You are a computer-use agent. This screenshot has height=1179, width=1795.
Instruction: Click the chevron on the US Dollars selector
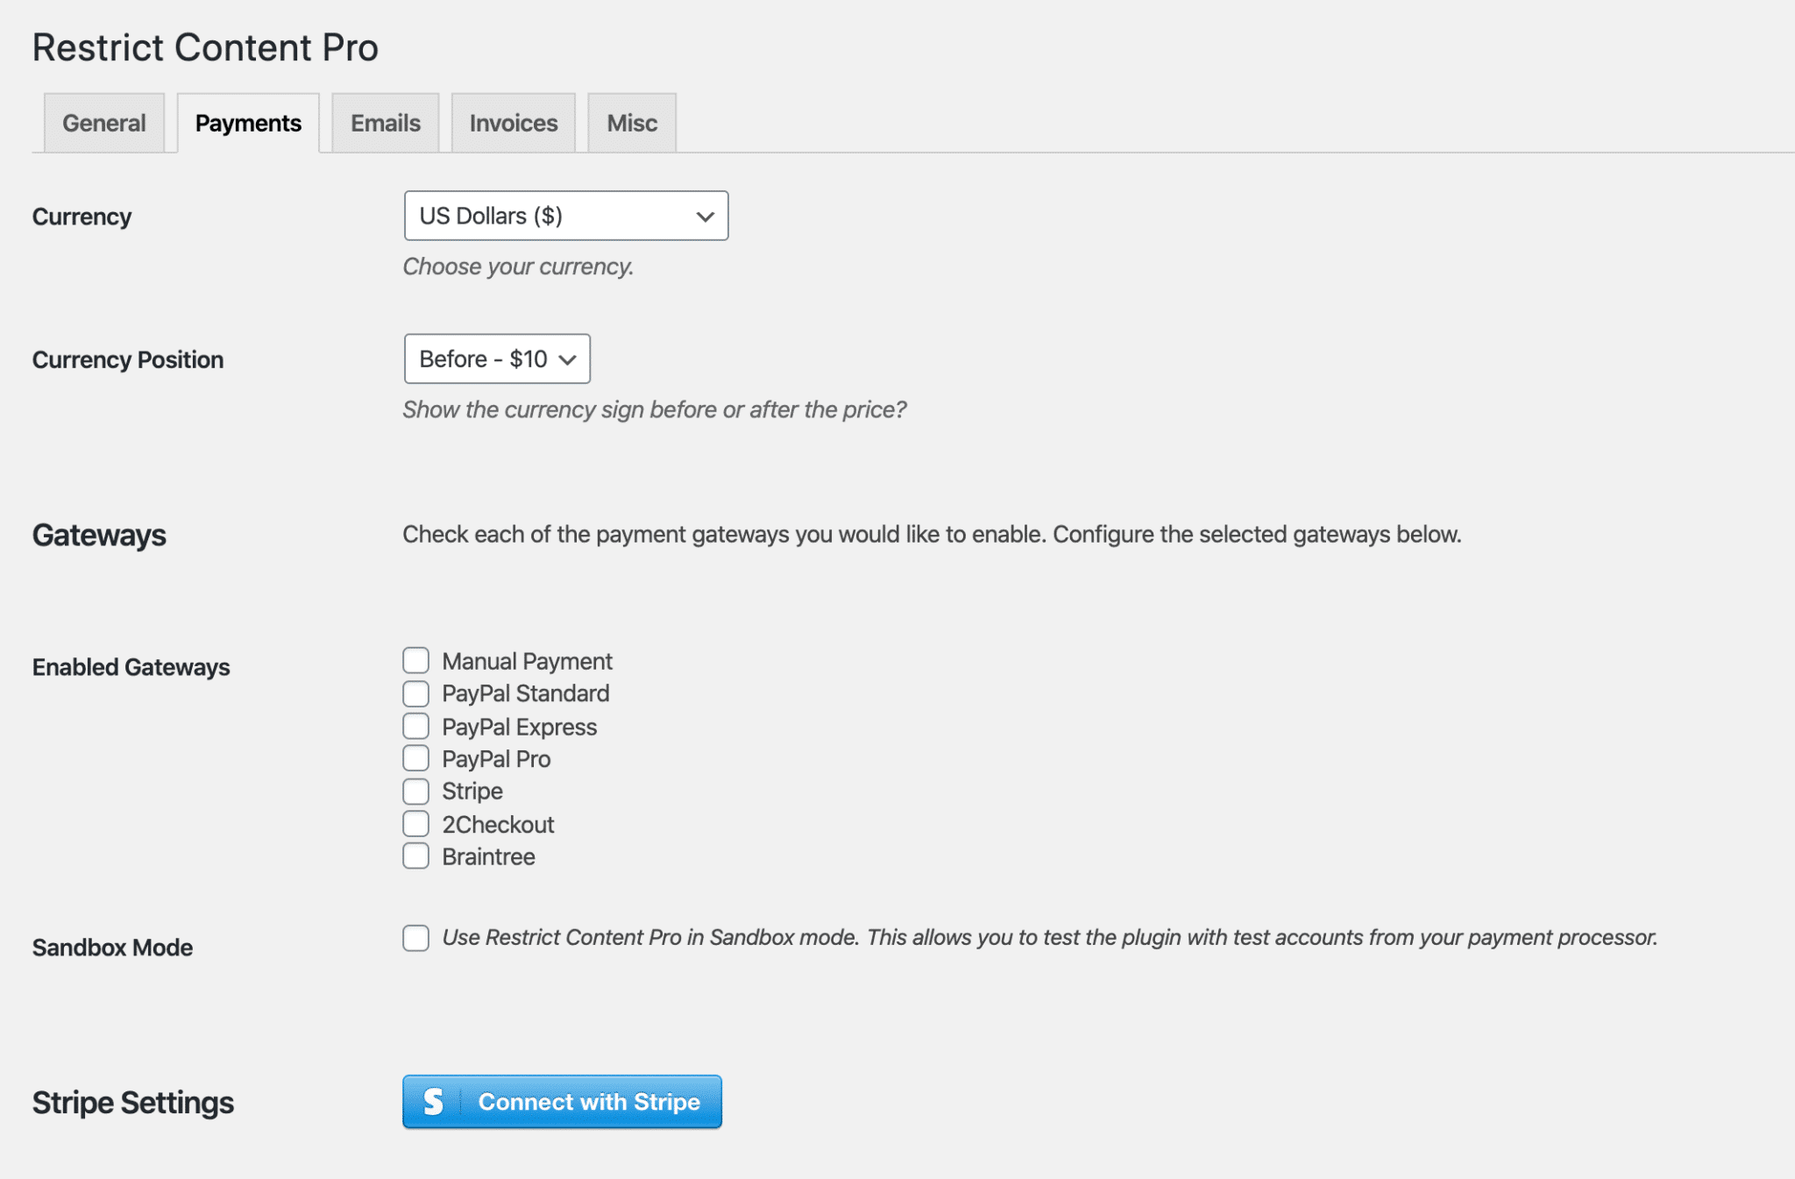pyautogui.click(x=706, y=216)
